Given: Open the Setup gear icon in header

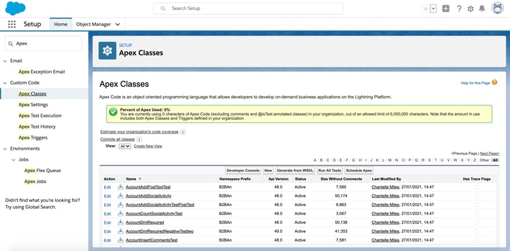Looking at the screenshot, I should (x=471, y=9).
